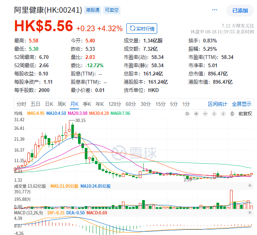
Task: Click the 市净率 5.01 value
Action: tap(213, 65)
